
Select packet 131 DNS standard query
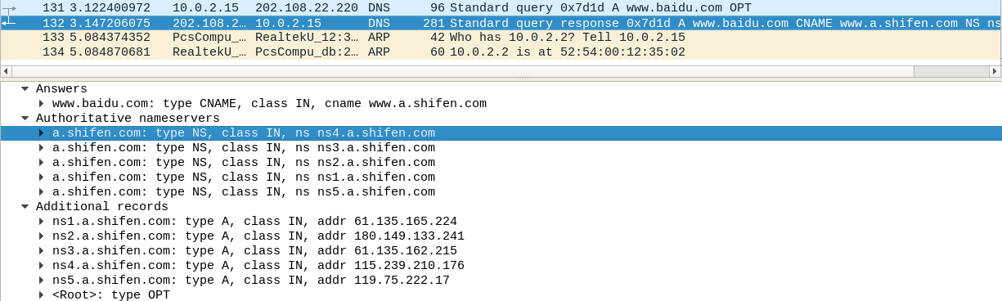(501, 7)
